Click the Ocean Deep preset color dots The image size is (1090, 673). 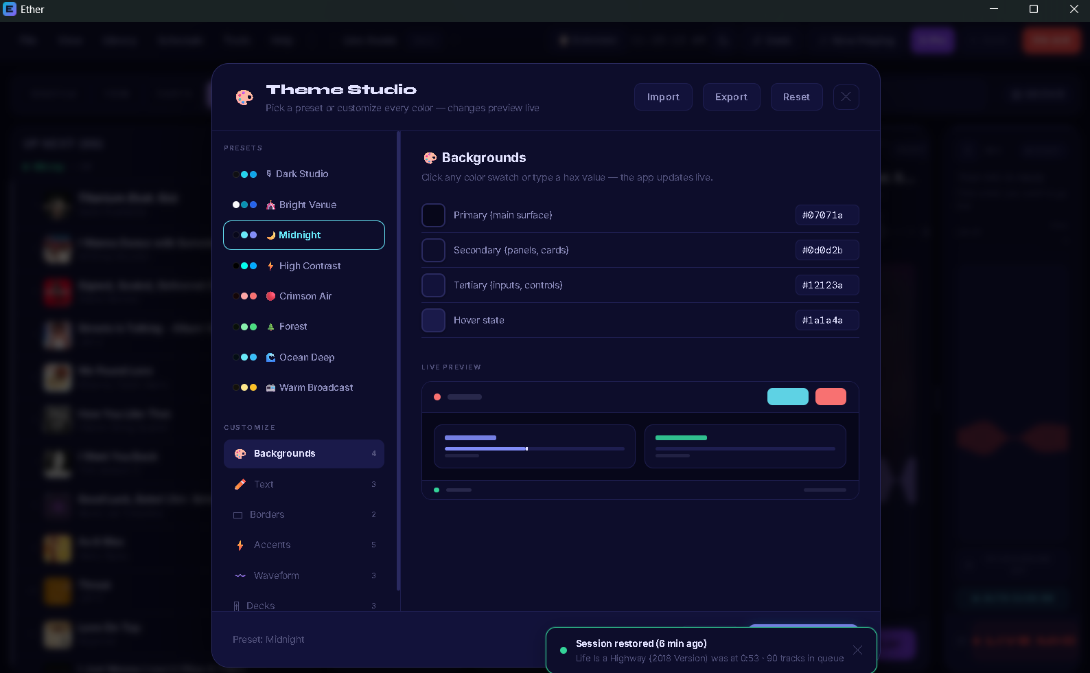pyautogui.click(x=244, y=357)
